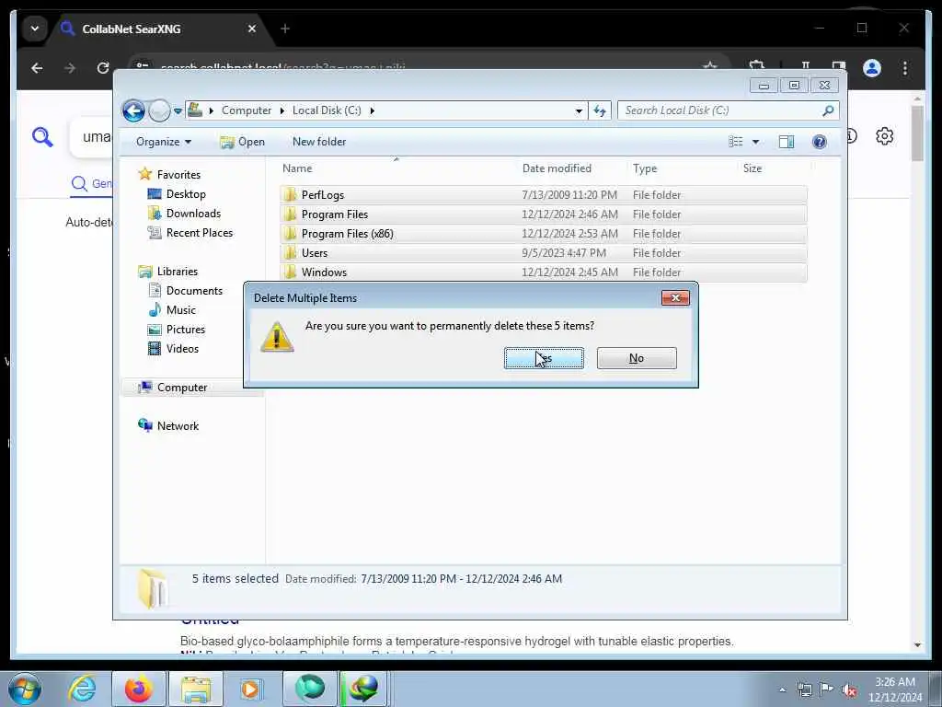Click the taskbar clock showing 3:26 AM

point(895,690)
